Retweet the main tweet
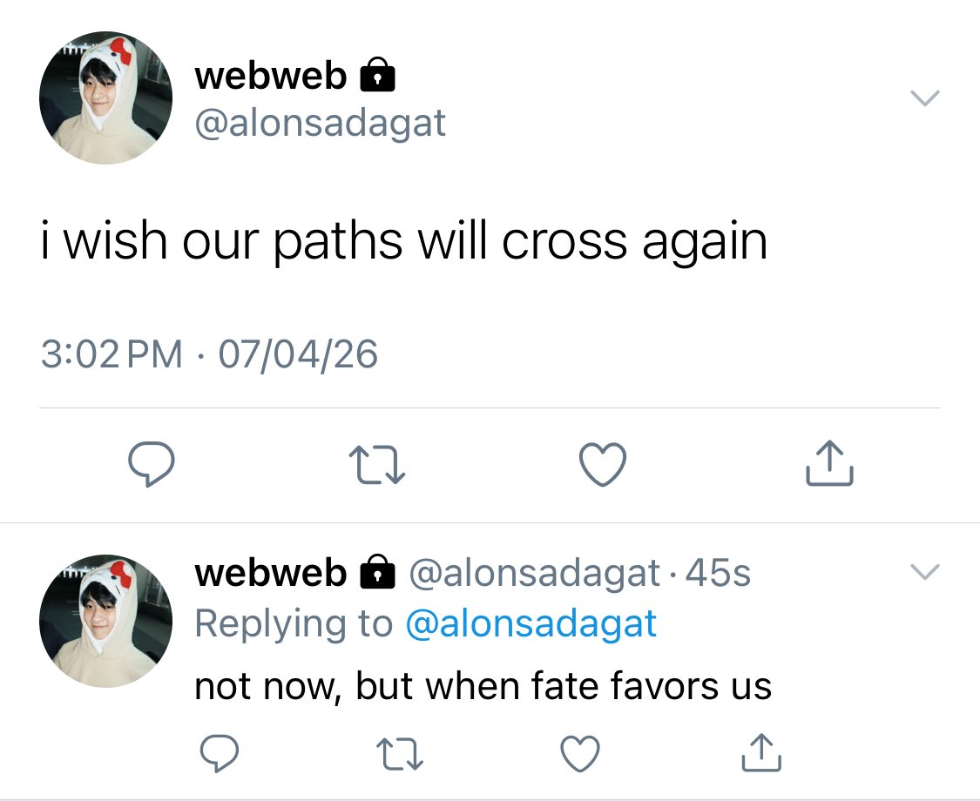980x801 pixels. point(377,464)
